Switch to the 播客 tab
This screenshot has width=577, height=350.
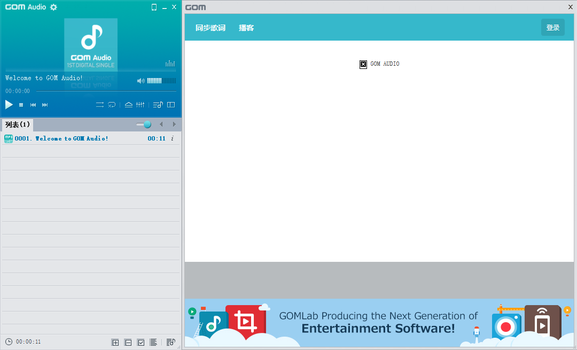(246, 28)
